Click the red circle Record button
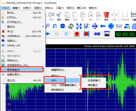 (x=77, y=34)
